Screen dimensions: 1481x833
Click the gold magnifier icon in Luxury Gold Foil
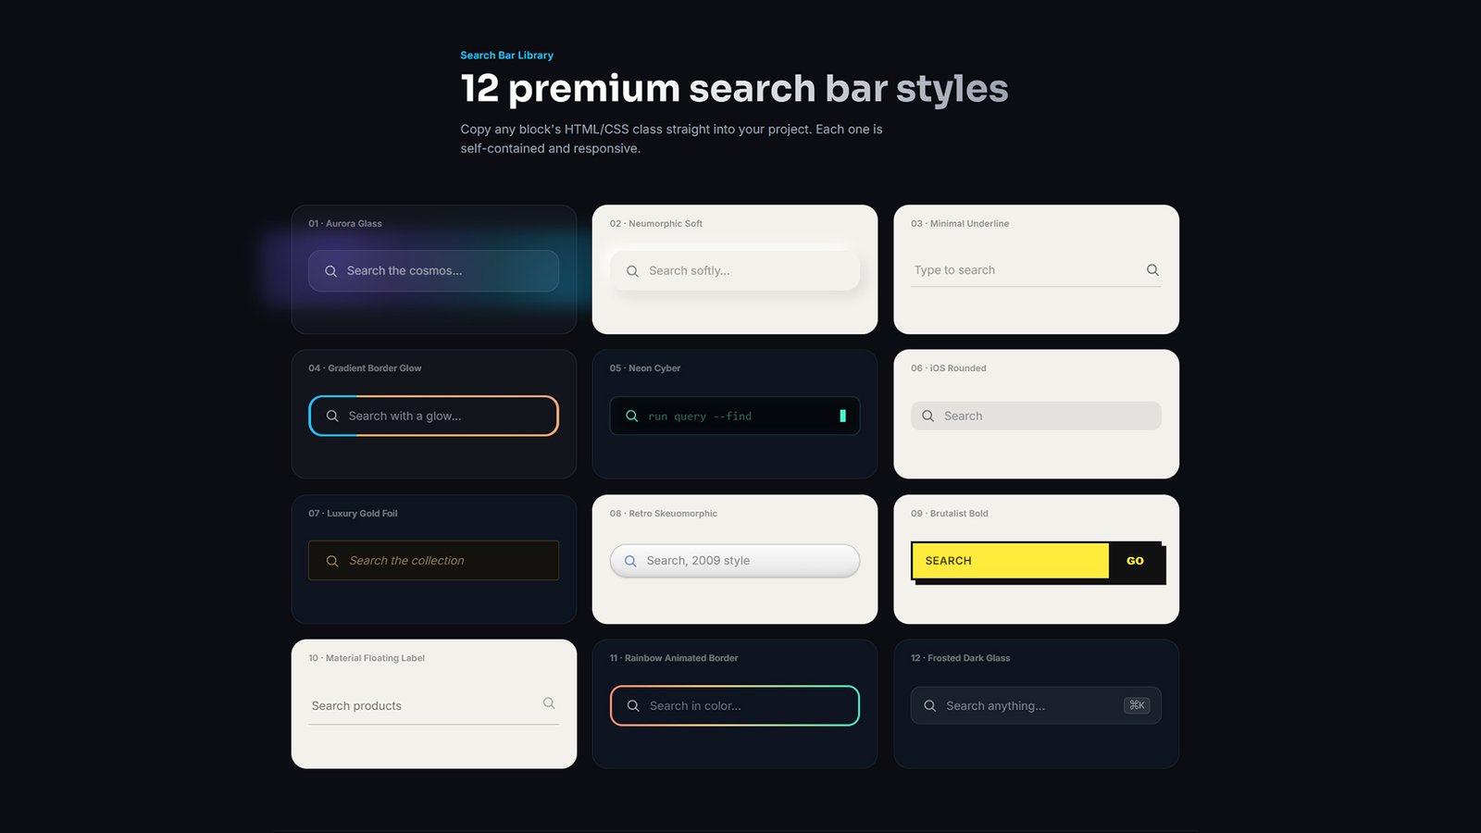pos(332,561)
